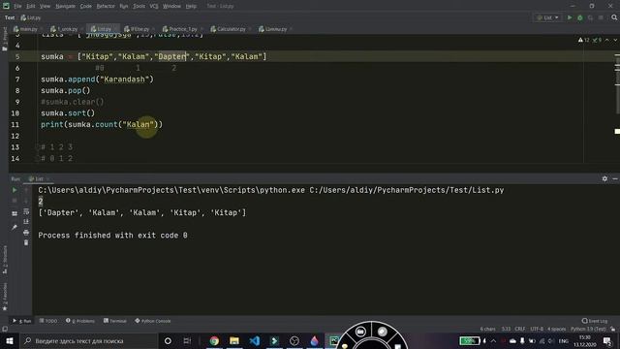The image size is (620, 349).
Task: Open the Project tool window sidebar button
Action: 4,39
